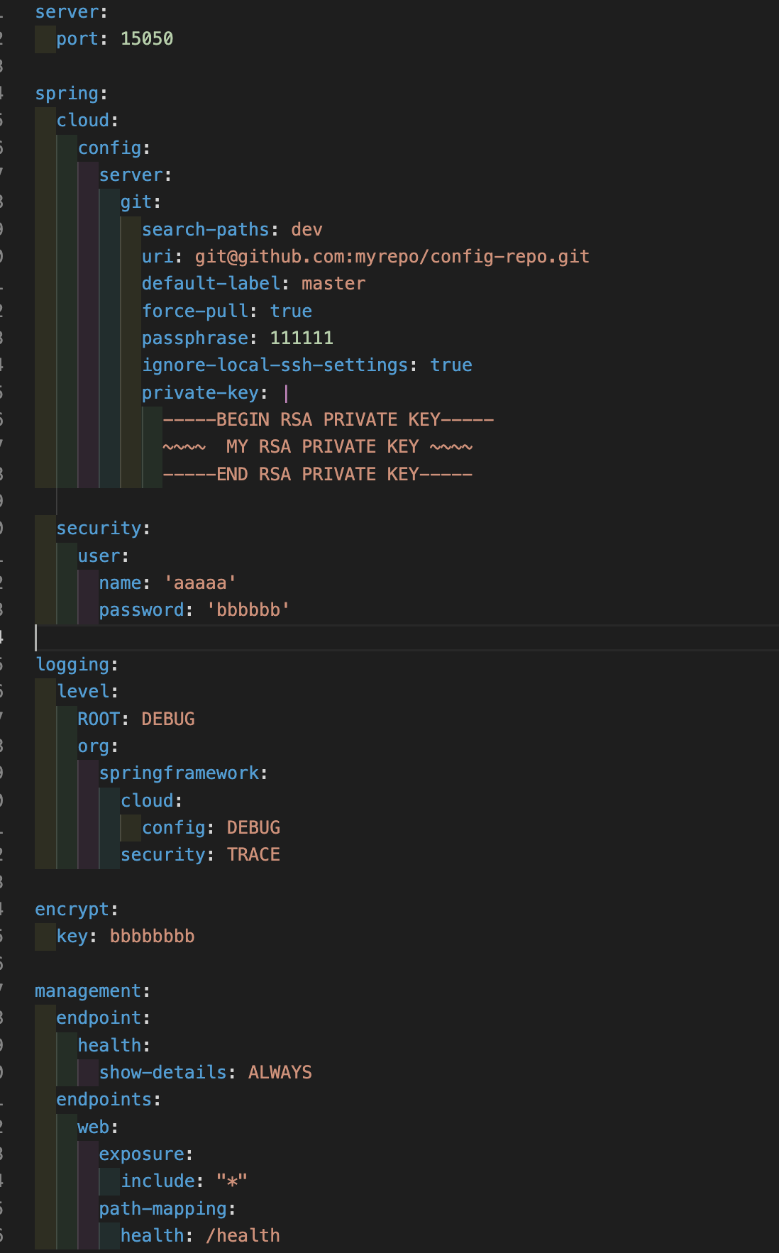The height and width of the screenshot is (1253, 779).
Task: Click the security TRACE value
Action: click(x=253, y=855)
